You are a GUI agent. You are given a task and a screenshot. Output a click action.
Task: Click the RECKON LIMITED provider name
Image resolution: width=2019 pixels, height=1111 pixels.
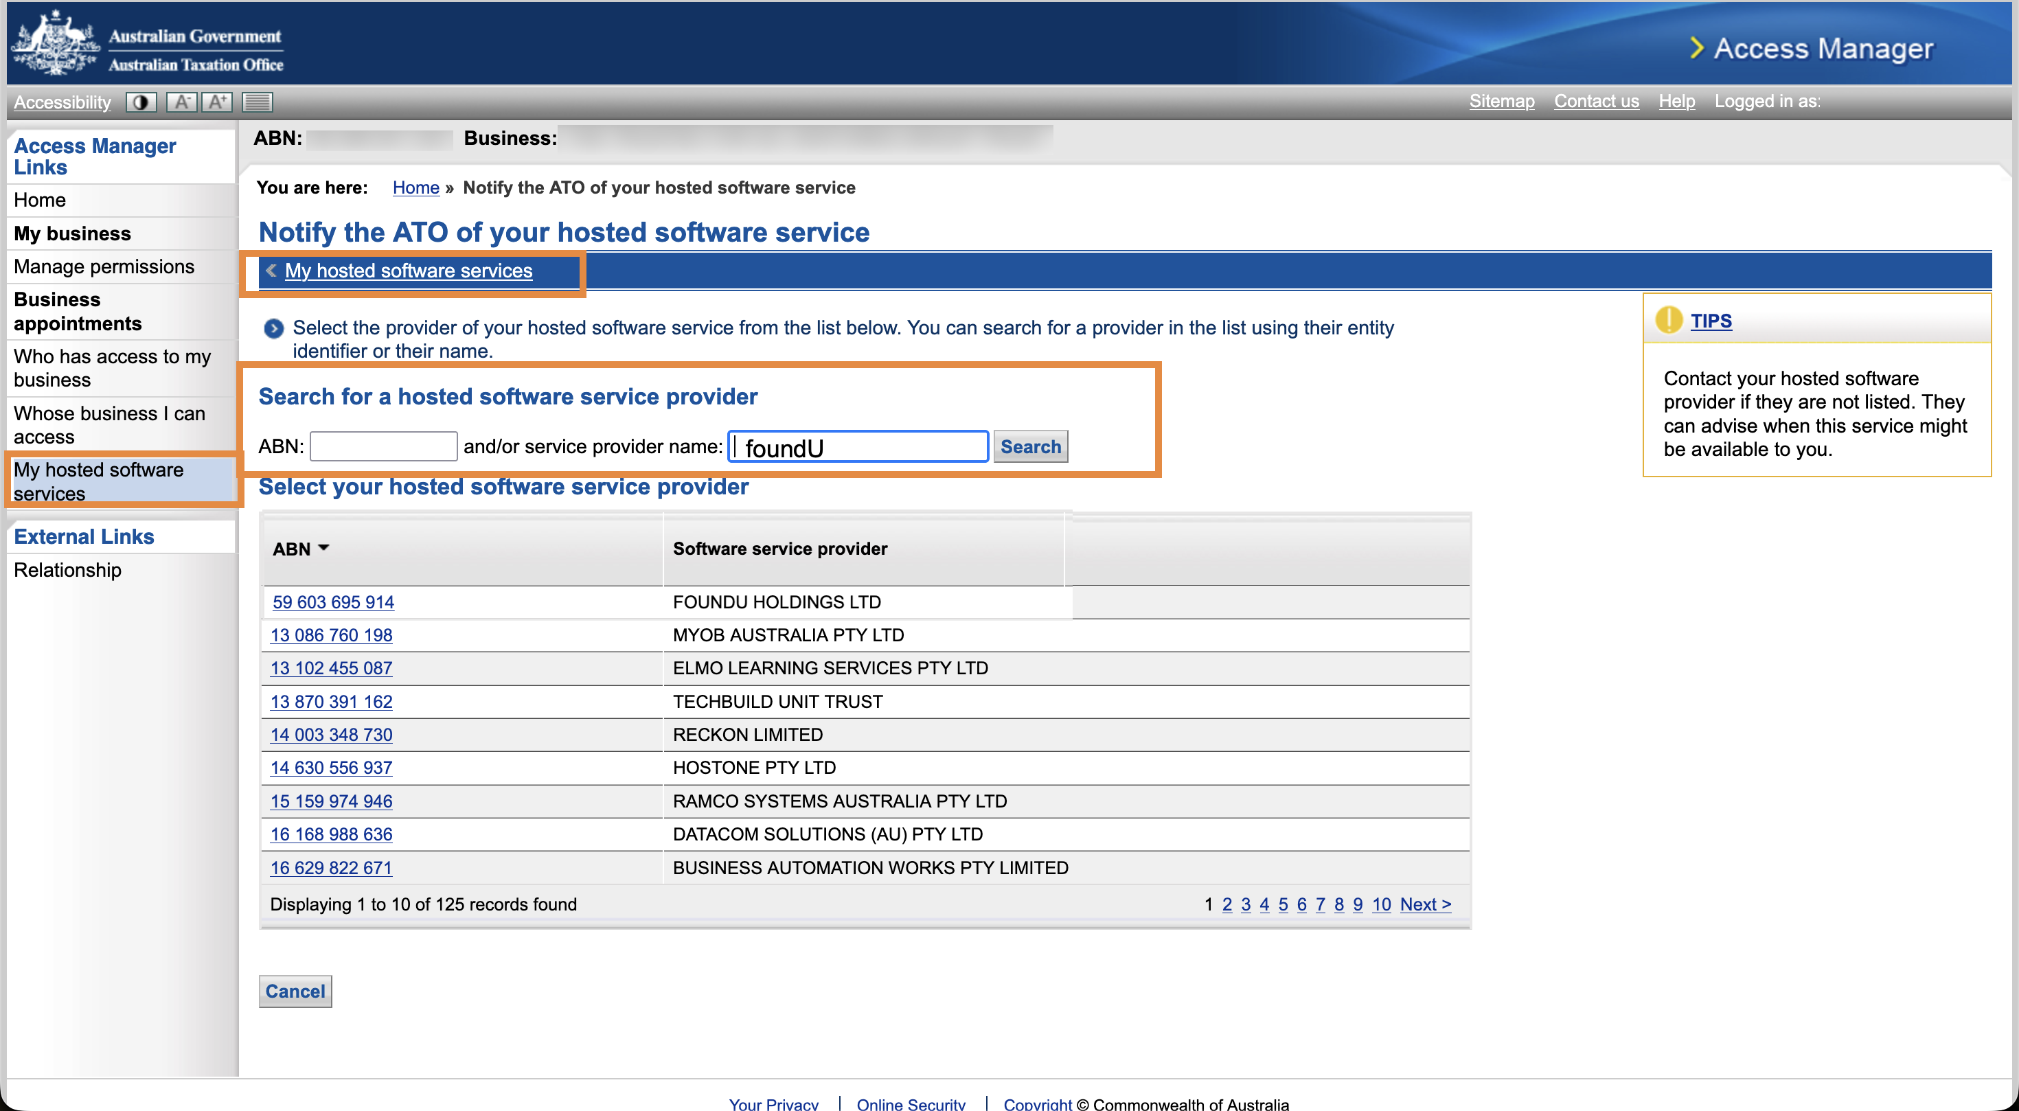748,734
